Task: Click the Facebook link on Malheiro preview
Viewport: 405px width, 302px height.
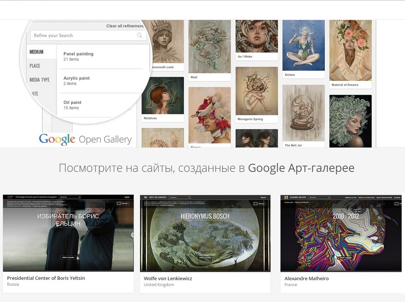Action: (x=397, y=197)
